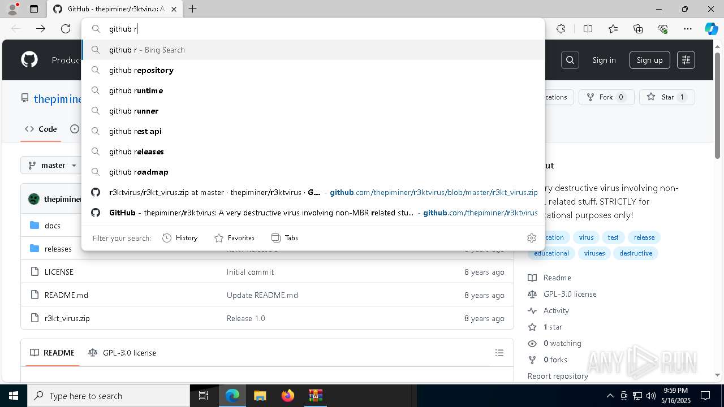Open volume control in system tray
This screenshot has height=407, width=724.
tap(651, 396)
